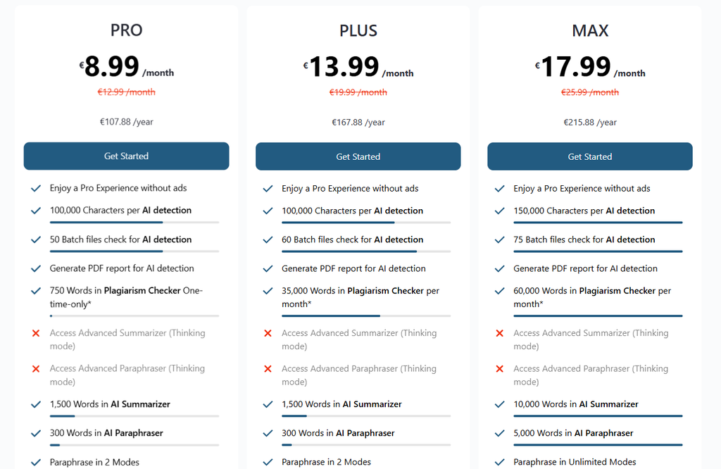Click checkmark beside PLUS's Paraphrase in 2 Modes
The image size is (721, 469).
(x=268, y=462)
